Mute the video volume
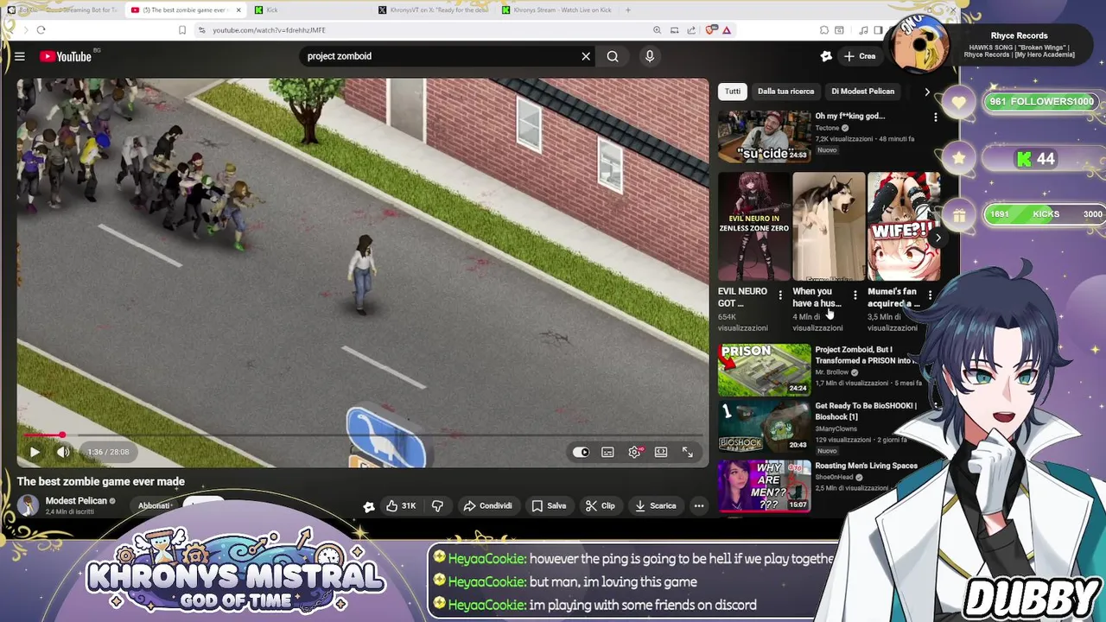The width and height of the screenshot is (1106, 622). point(63,452)
